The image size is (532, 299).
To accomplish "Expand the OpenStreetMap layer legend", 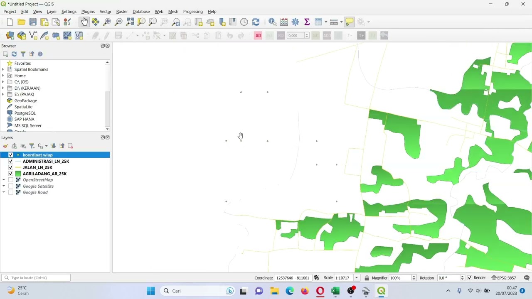I will tap(4, 180).
